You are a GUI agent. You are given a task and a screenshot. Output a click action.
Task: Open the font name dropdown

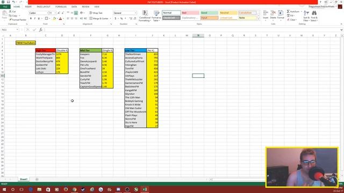(47, 13)
